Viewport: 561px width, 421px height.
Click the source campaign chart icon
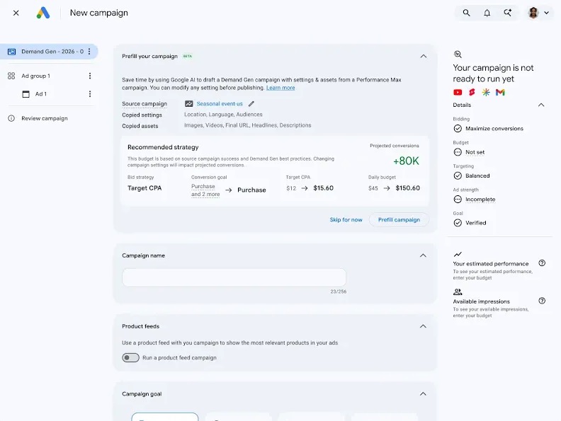point(189,103)
